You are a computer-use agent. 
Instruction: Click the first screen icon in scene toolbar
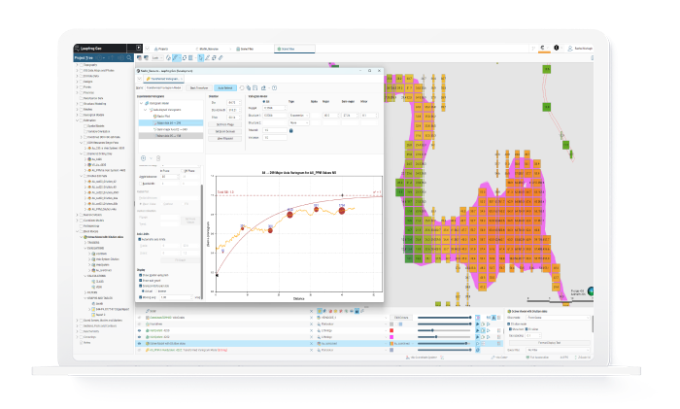(139, 58)
